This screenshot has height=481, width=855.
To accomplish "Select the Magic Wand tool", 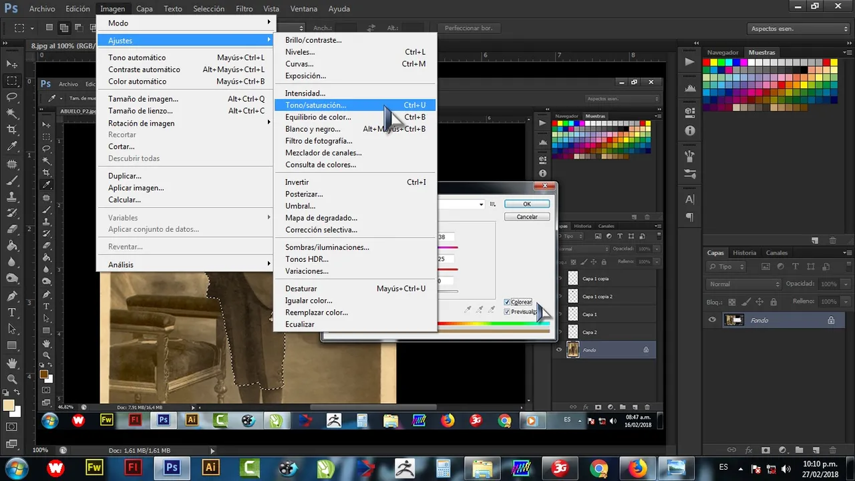I will tap(11, 114).
